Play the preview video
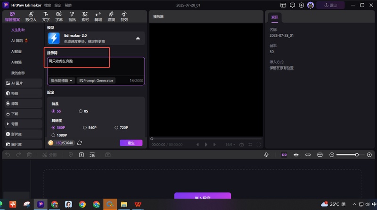 206,145
